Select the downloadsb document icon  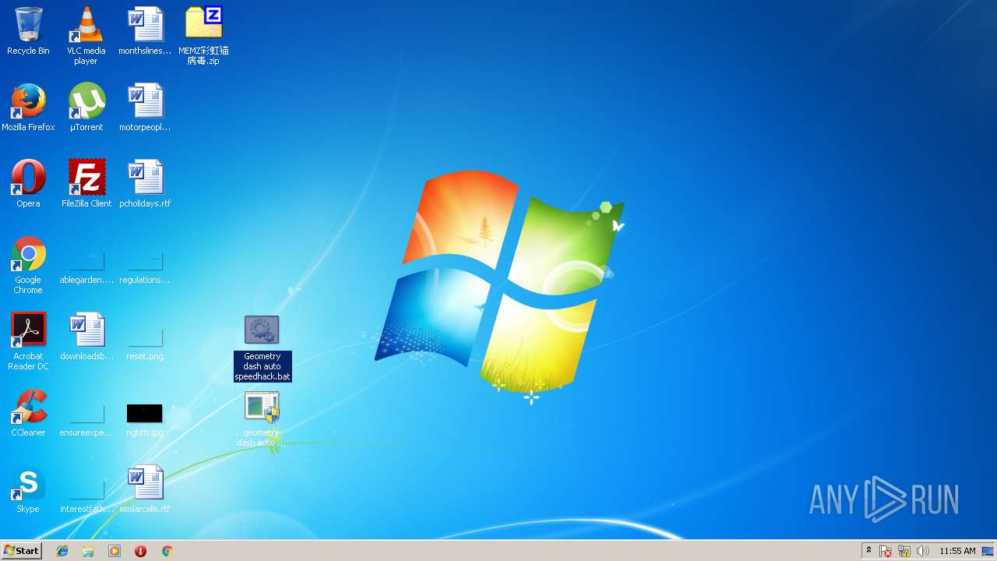pyautogui.click(x=86, y=330)
